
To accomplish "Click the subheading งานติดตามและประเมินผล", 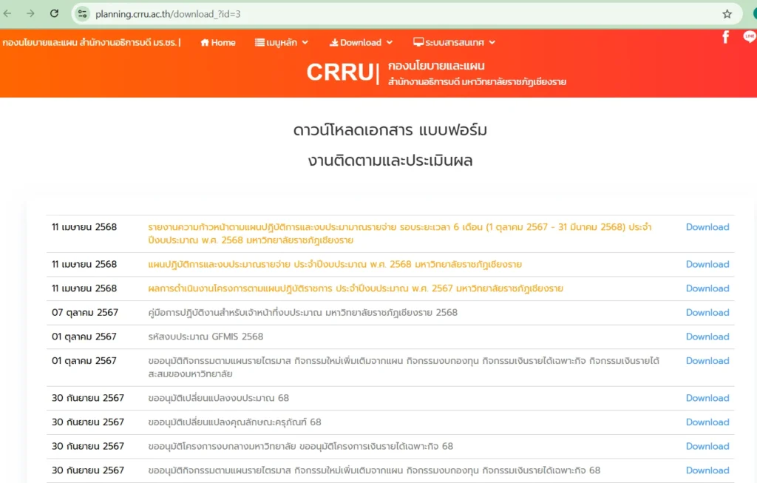I will (x=390, y=161).
